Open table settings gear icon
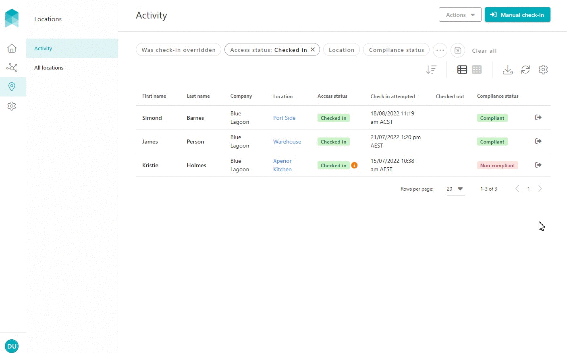This screenshot has height=353, width=567. click(543, 70)
